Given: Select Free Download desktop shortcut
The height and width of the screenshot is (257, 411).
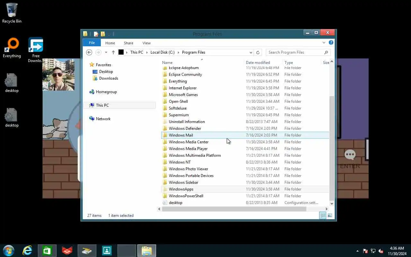Looking at the screenshot, I should pyautogui.click(x=36, y=50).
